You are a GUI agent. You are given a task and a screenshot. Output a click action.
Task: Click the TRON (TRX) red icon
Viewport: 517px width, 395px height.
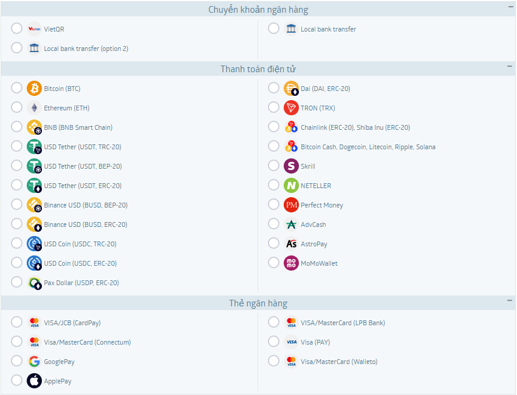[291, 108]
